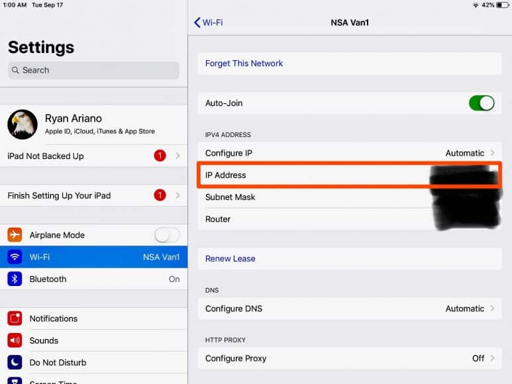Tap the battery indicator in status bar

click(x=502, y=5)
